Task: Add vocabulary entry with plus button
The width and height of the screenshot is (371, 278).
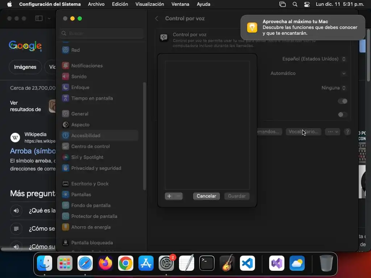Action: pos(169,196)
